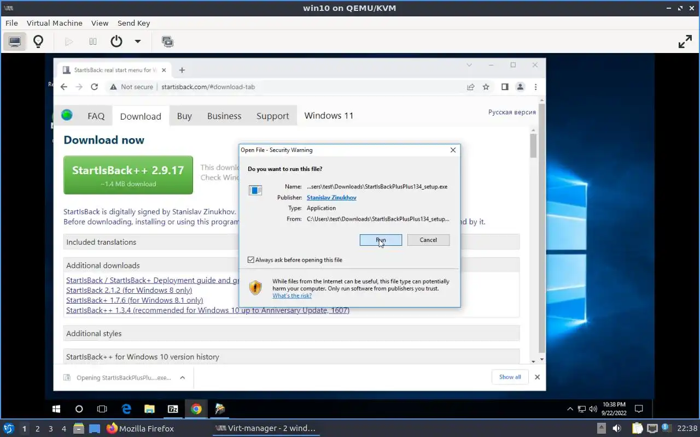Viewport: 700px width, 437px height.
Task: Open StartIsBack+ 1.7.6 for Windows 8.1 link
Action: coord(135,300)
